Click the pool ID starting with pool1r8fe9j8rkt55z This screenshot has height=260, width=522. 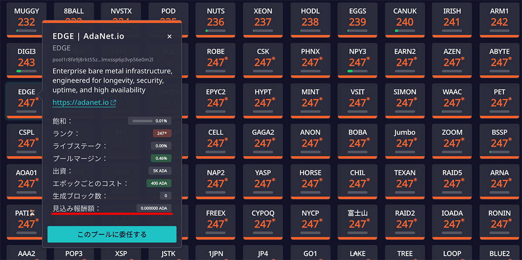[103, 59]
